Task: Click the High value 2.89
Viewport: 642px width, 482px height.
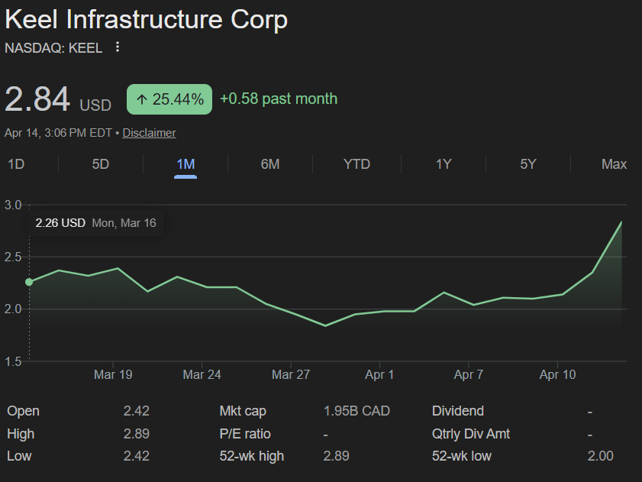Action: (x=137, y=434)
